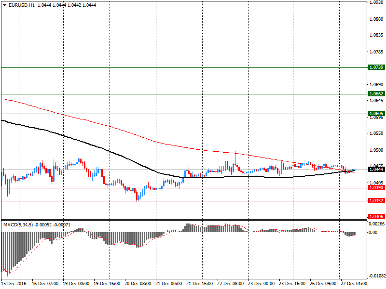Click the 1.0405 price scale value

[x=376, y=183]
